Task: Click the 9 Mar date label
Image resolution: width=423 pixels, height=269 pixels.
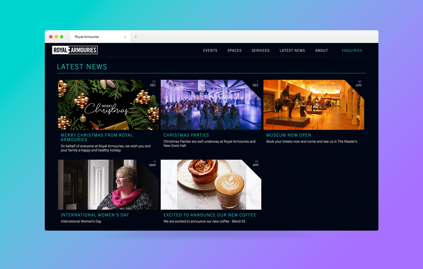Action: [153, 164]
